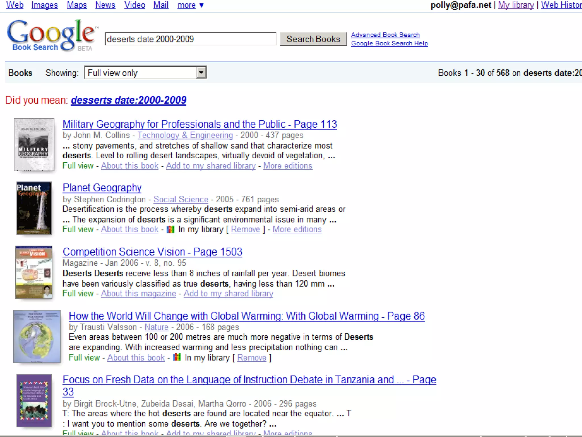
Task: Open Military Geography book cover thumbnail
Action: coord(34,145)
